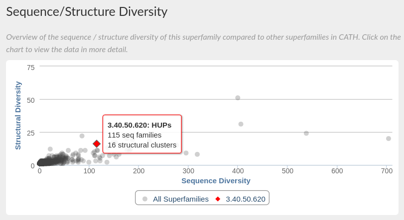This screenshot has width=404, height=220.
Task: Click the HUPs tooltip box
Action: tap(142, 135)
